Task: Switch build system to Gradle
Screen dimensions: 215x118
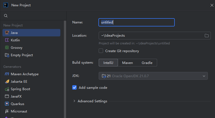Action: click(147, 63)
